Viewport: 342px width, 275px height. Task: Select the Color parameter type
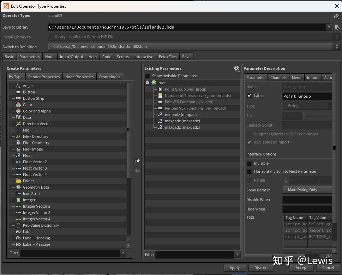tap(28, 105)
